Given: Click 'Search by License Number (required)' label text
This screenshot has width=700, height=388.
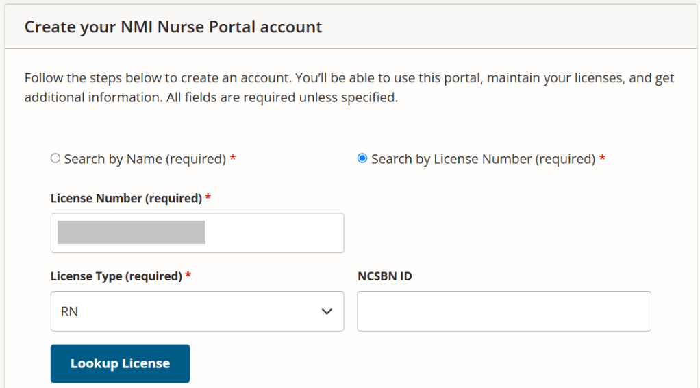Looking at the screenshot, I should click(x=483, y=159).
